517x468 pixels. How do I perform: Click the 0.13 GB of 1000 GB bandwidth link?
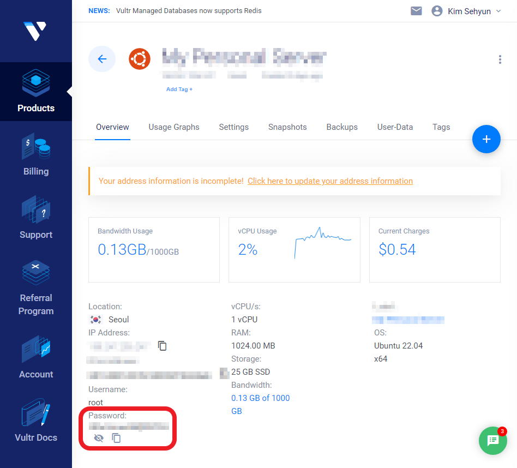pyautogui.click(x=261, y=404)
